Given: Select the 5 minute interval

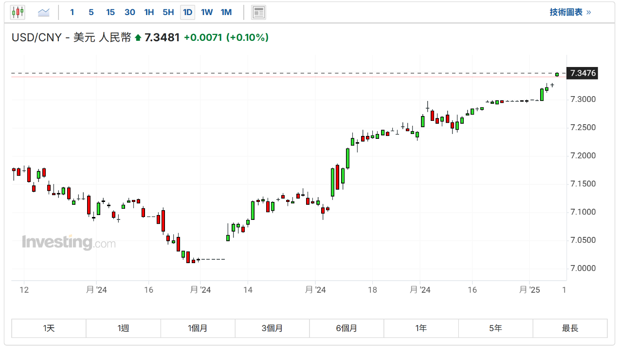Looking at the screenshot, I should [x=91, y=12].
